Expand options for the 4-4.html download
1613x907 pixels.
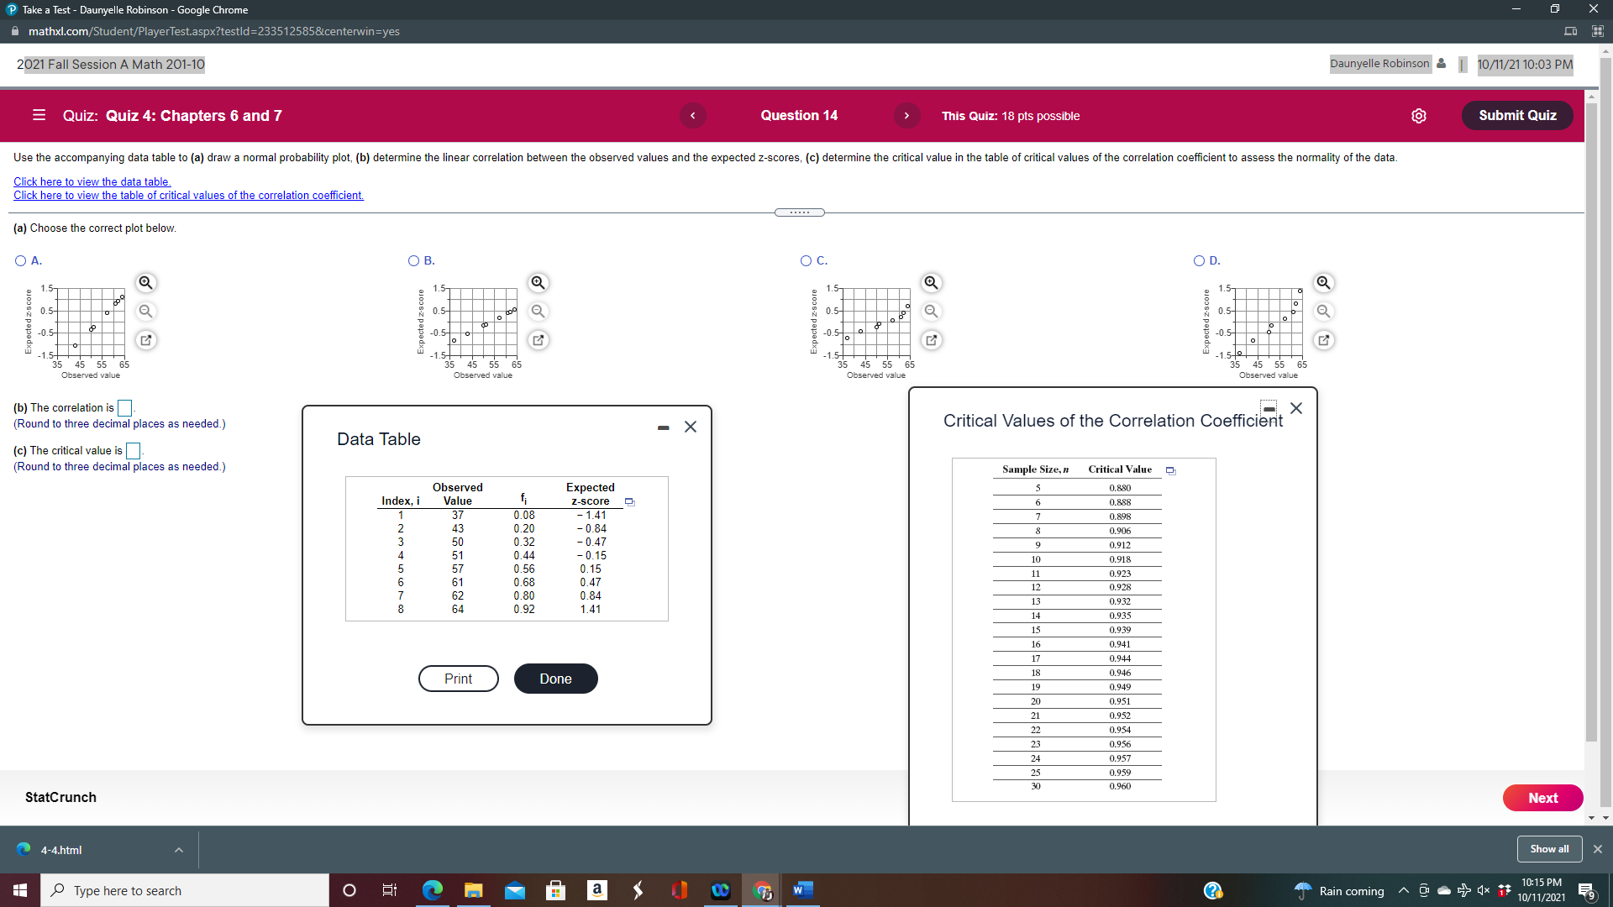pos(178,849)
